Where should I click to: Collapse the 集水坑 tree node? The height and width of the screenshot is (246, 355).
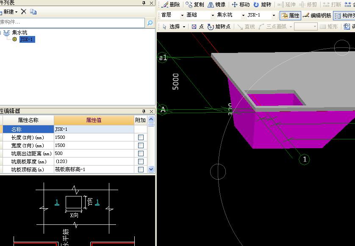coord(1,33)
